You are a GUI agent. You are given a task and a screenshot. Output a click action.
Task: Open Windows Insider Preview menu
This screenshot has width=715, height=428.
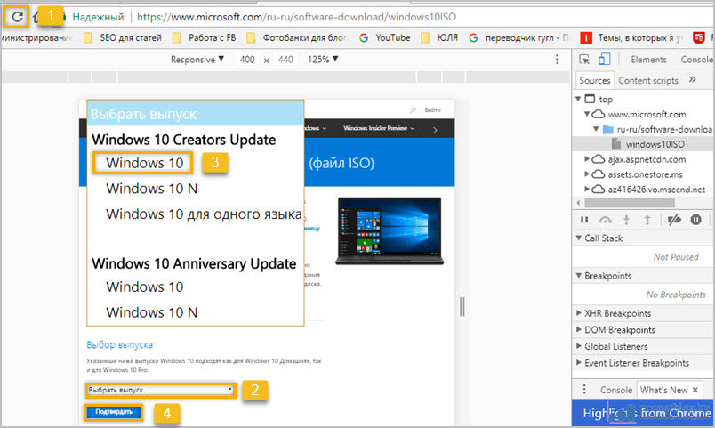[x=379, y=128]
